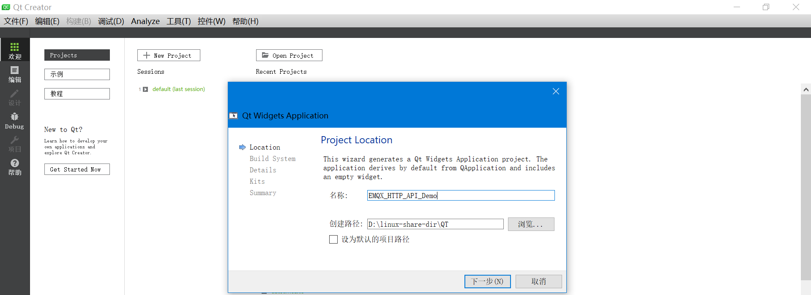The width and height of the screenshot is (811, 295).
Task: Open the 帮助(H) menu
Action: tap(246, 21)
